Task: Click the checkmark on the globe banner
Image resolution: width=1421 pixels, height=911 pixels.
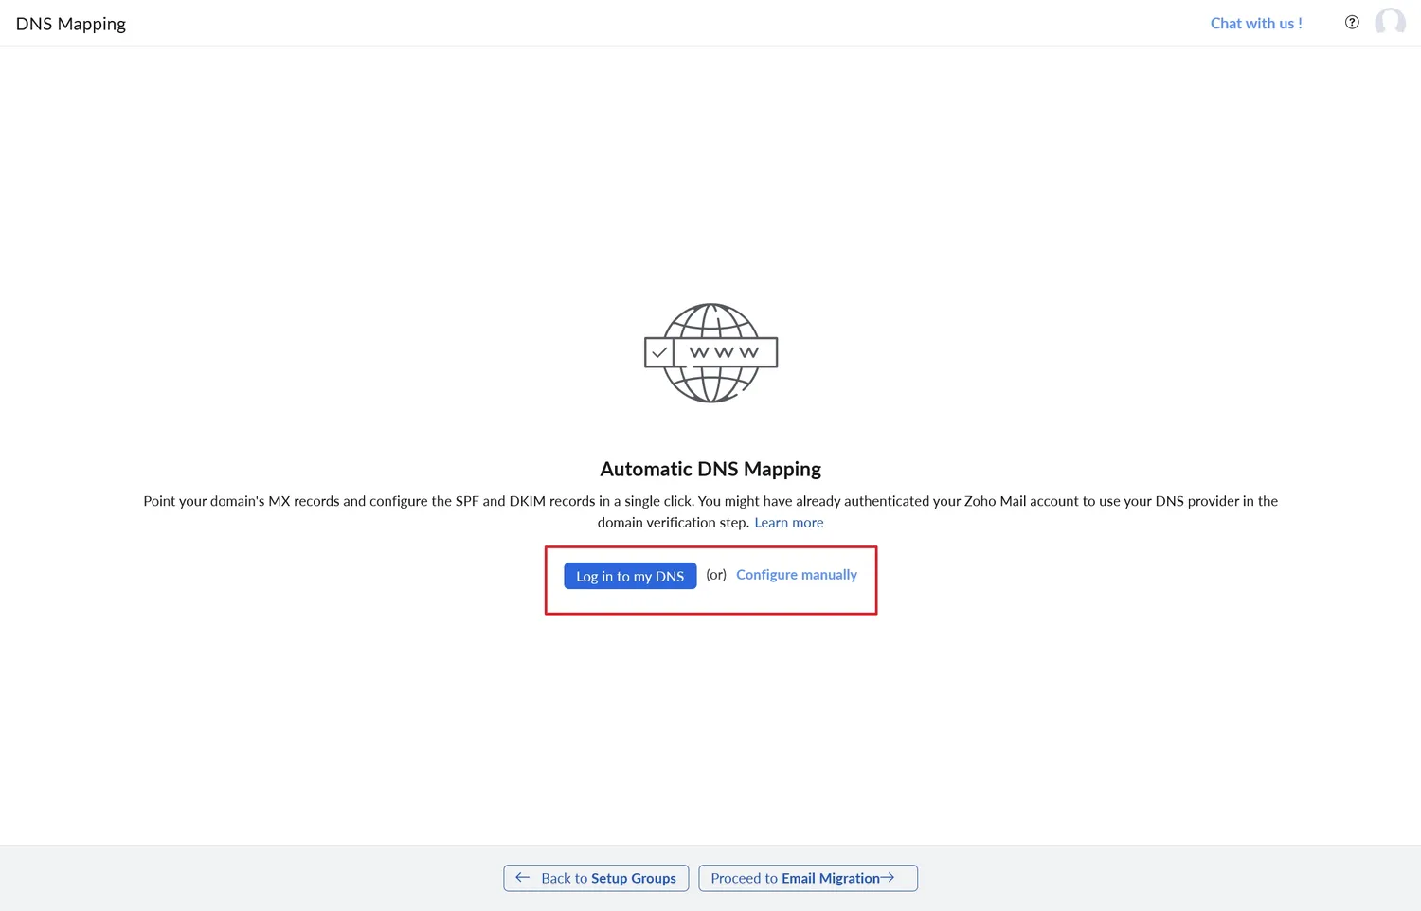Action: (x=660, y=352)
